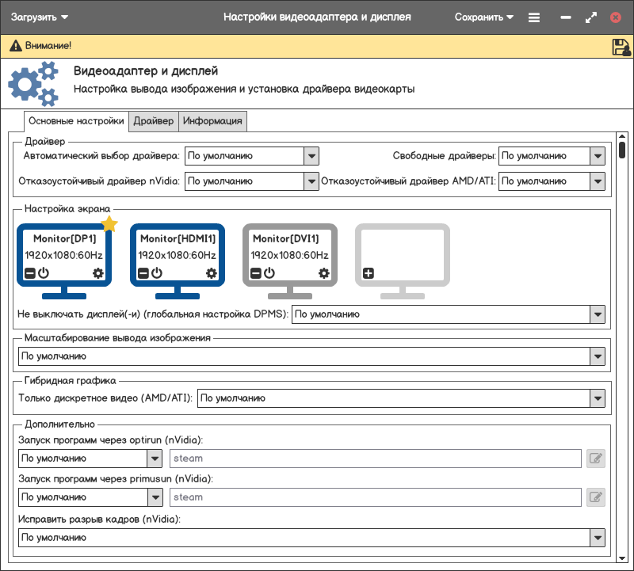The width and height of the screenshot is (634, 571).
Task: Open settings gear for Monitor[HDMI1]
Action: pyautogui.click(x=212, y=273)
